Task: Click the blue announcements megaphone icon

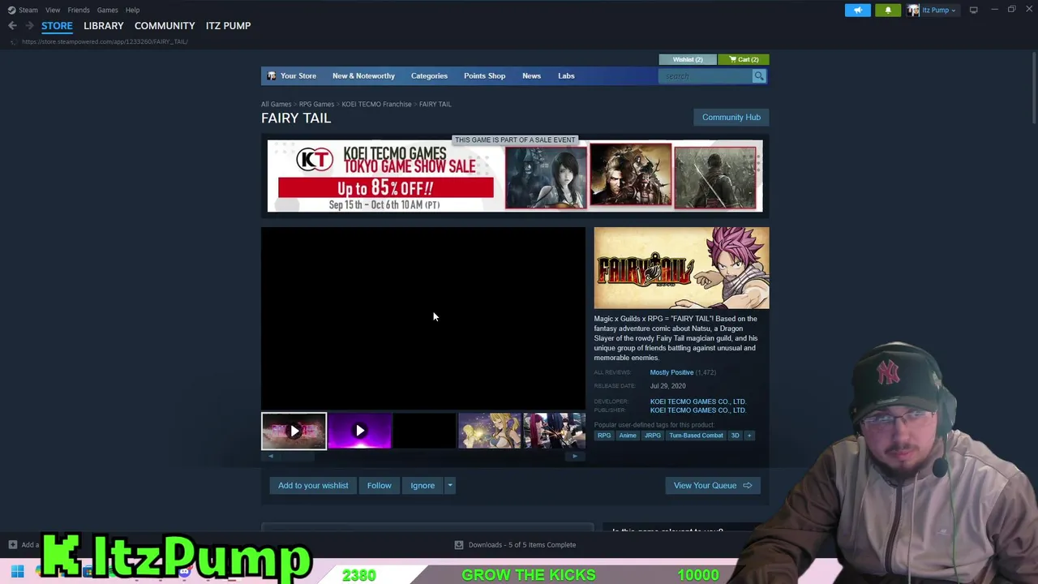Action: (858, 10)
